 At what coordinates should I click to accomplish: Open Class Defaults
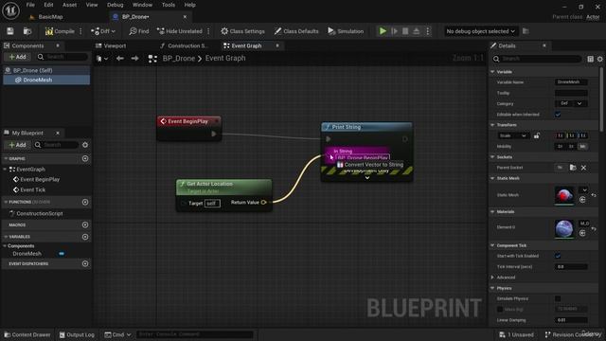[x=296, y=31]
